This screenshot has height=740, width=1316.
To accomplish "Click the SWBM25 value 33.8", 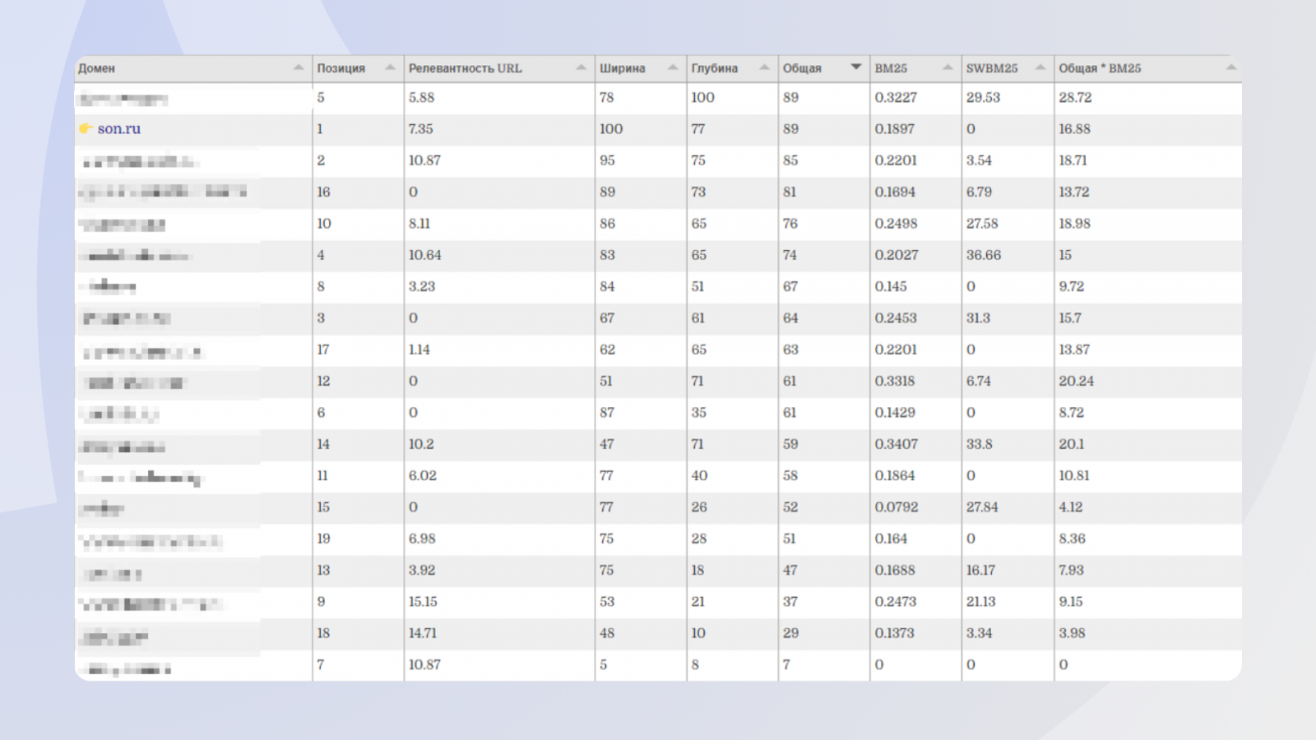I will [x=979, y=444].
